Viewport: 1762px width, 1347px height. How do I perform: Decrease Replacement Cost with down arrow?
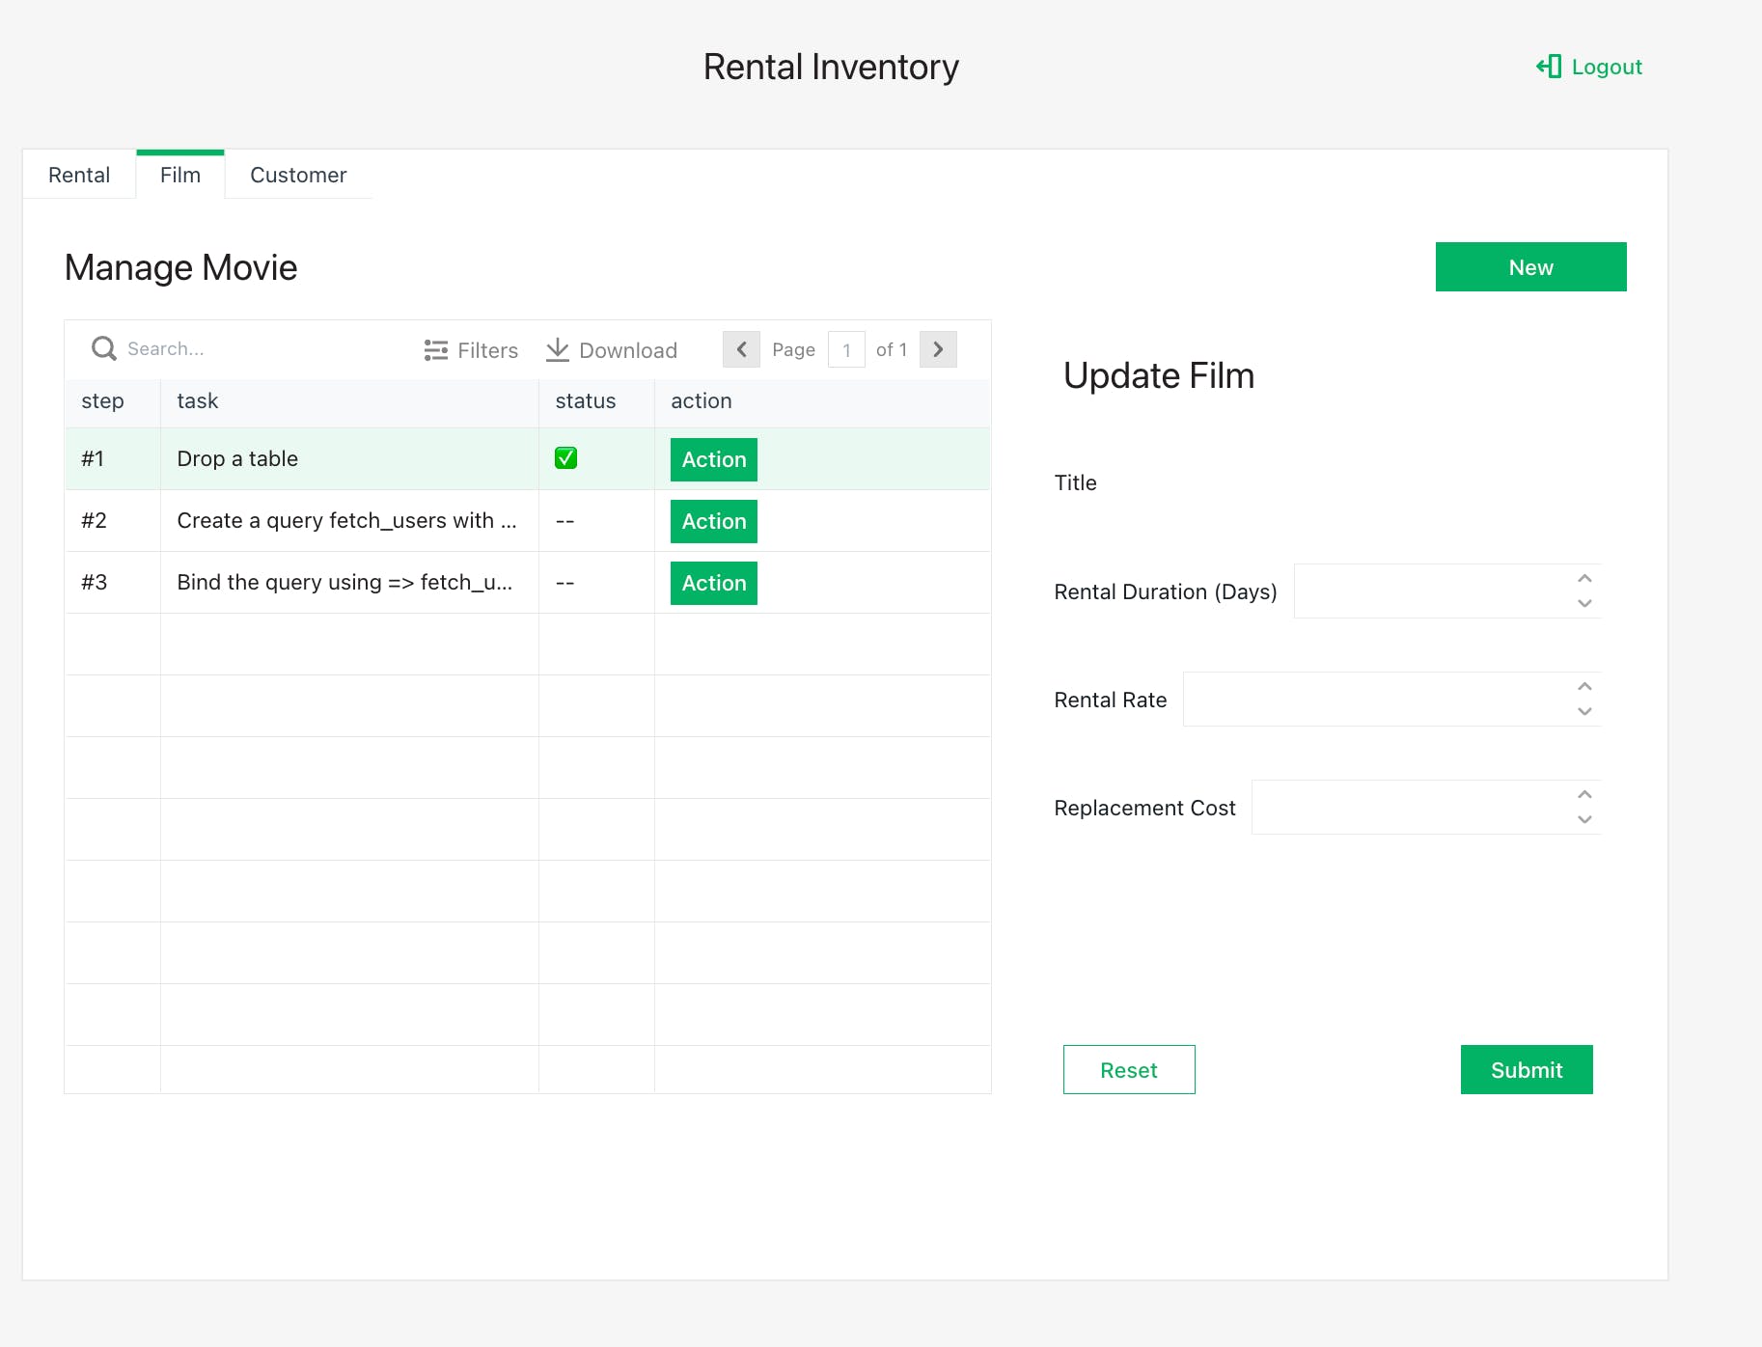point(1584,819)
